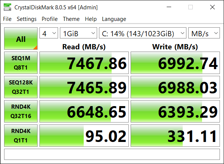Click the Write (MB/s) column header
Viewport: 224px width, 164px height.
pos(175,47)
